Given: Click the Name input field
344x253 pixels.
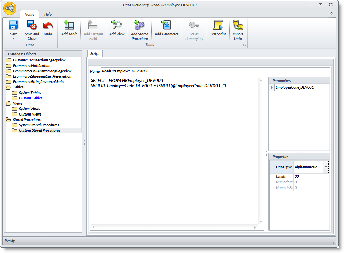Looking at the screenshot, I should 215,71.
